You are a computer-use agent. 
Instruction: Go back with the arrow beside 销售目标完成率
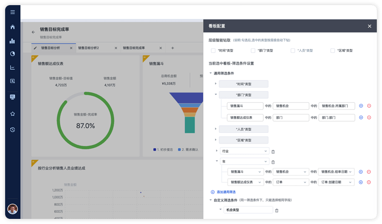click(x=33, y=32)
